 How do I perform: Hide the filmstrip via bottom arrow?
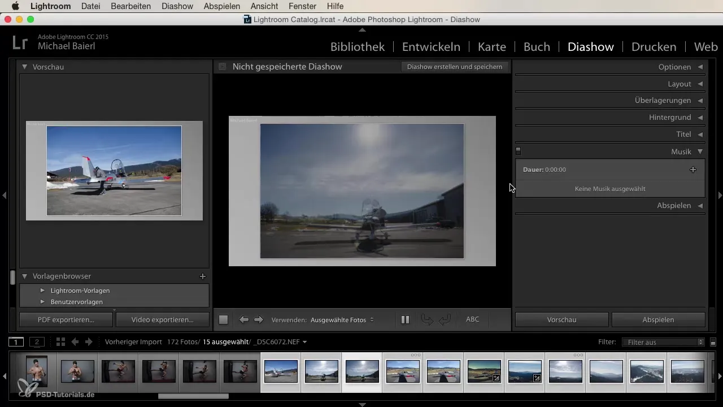362,404
